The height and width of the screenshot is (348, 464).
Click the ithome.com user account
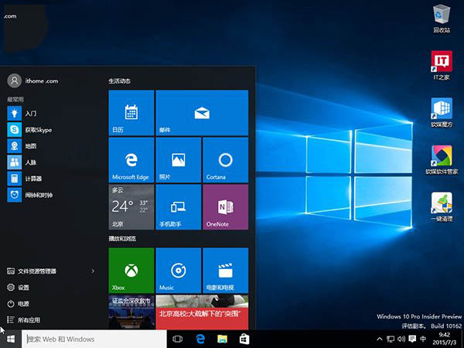tap(35, 80)
